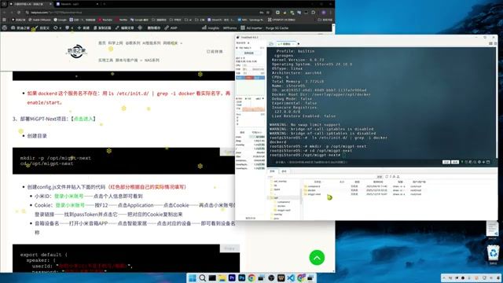Select NAS系列 in the site navigation

pyautogui.click(x=152, y=61)
